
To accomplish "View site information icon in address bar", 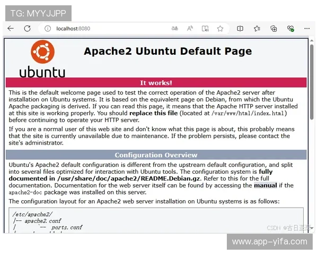I will pyautogui.click(x=48, y=29).
